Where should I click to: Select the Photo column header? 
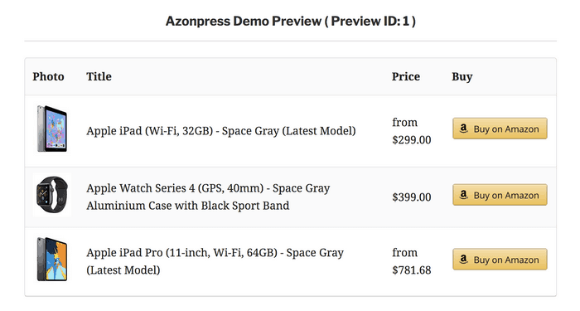pyautogui.click(x=48, y=76)
